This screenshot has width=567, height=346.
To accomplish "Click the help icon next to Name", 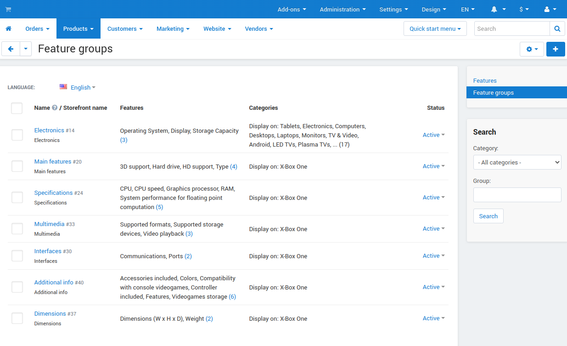I will pyautogui.click(x=55, y=108).
